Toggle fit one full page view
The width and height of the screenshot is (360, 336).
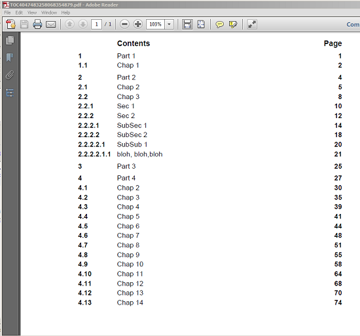click(201, 24)
